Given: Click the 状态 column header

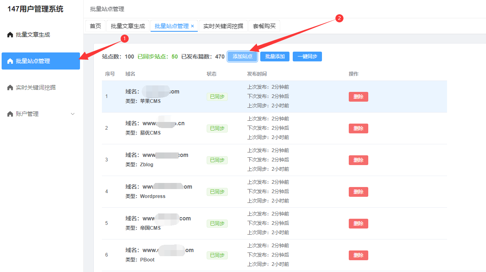Looking at the screenshot, I should point(212,74).
